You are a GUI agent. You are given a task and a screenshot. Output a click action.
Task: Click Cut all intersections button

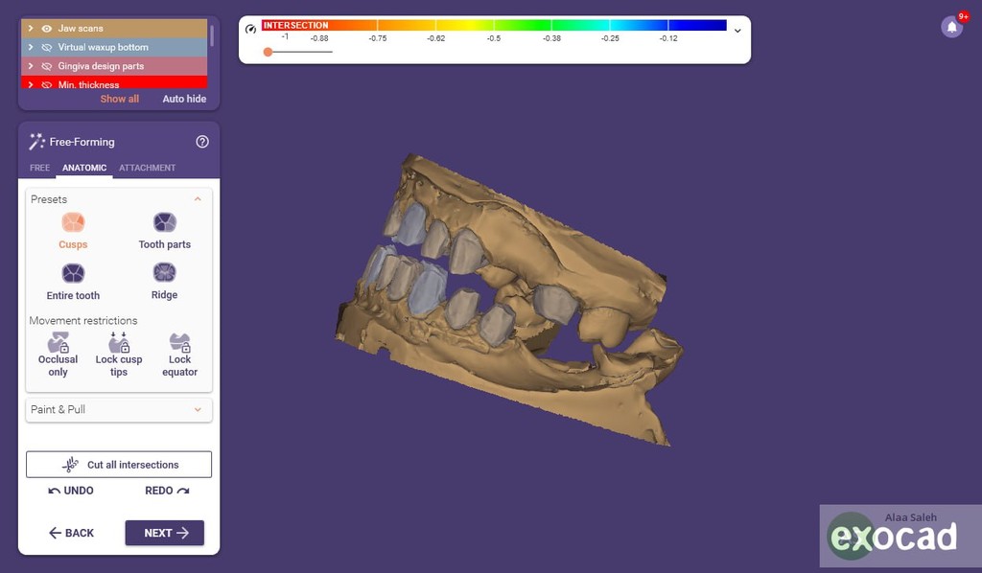(x=118, y=464)
